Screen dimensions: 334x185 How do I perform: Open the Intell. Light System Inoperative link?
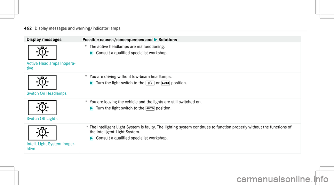pyautogui.click(x=51, y=146)
